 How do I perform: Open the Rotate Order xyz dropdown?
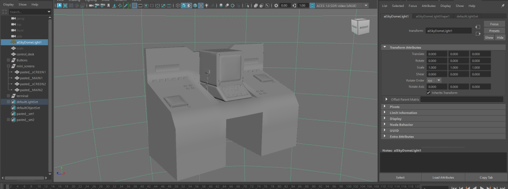click(434, 80)
